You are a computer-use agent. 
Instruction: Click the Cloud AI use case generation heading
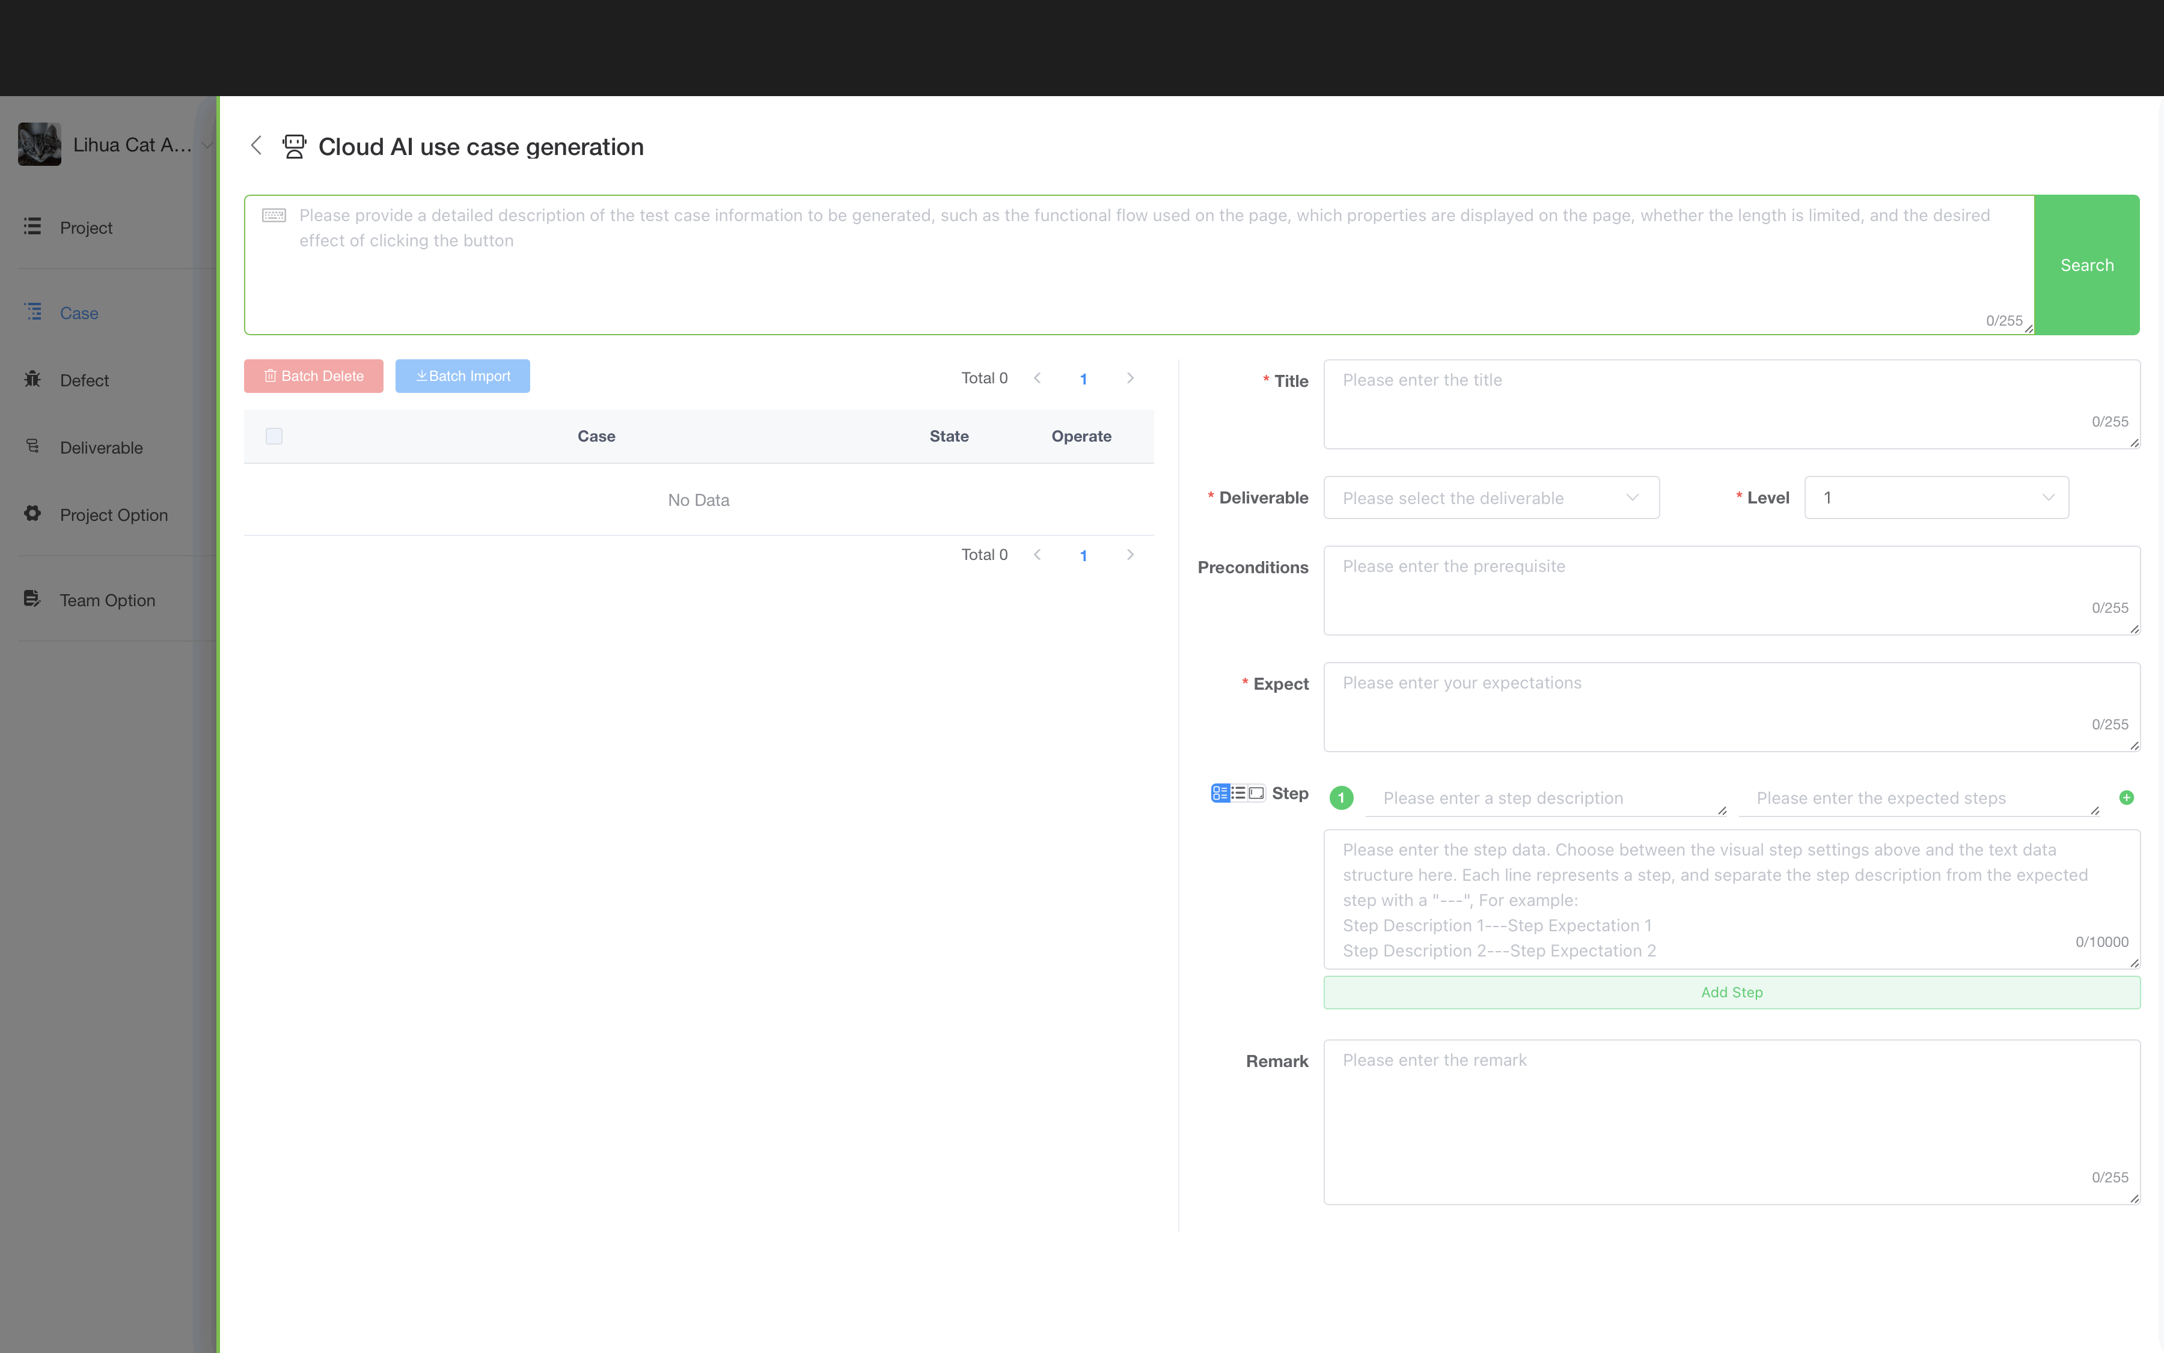481,147
